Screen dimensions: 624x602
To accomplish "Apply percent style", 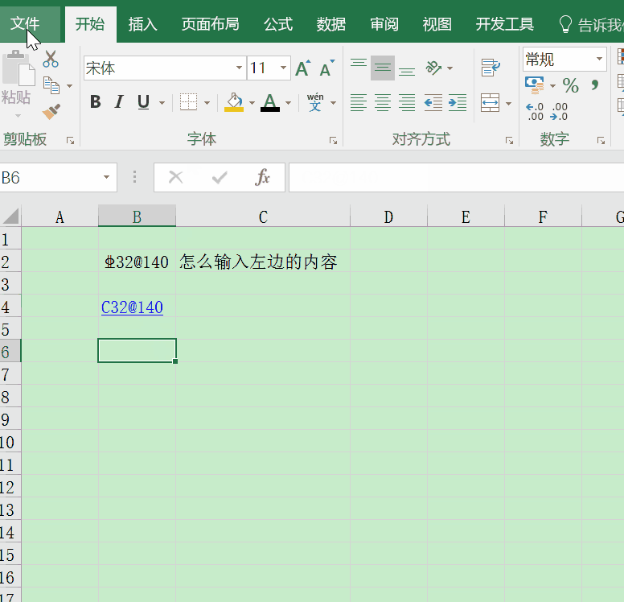I will pyautogui.click(x=570, y=85).
